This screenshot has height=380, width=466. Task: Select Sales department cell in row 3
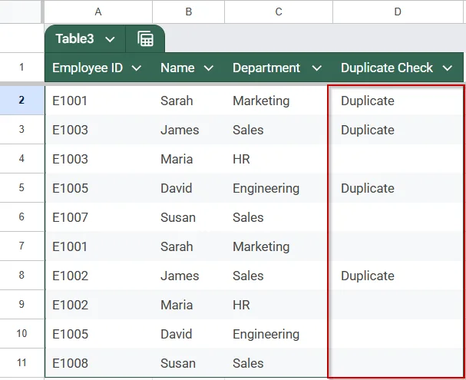click(279, 130)
